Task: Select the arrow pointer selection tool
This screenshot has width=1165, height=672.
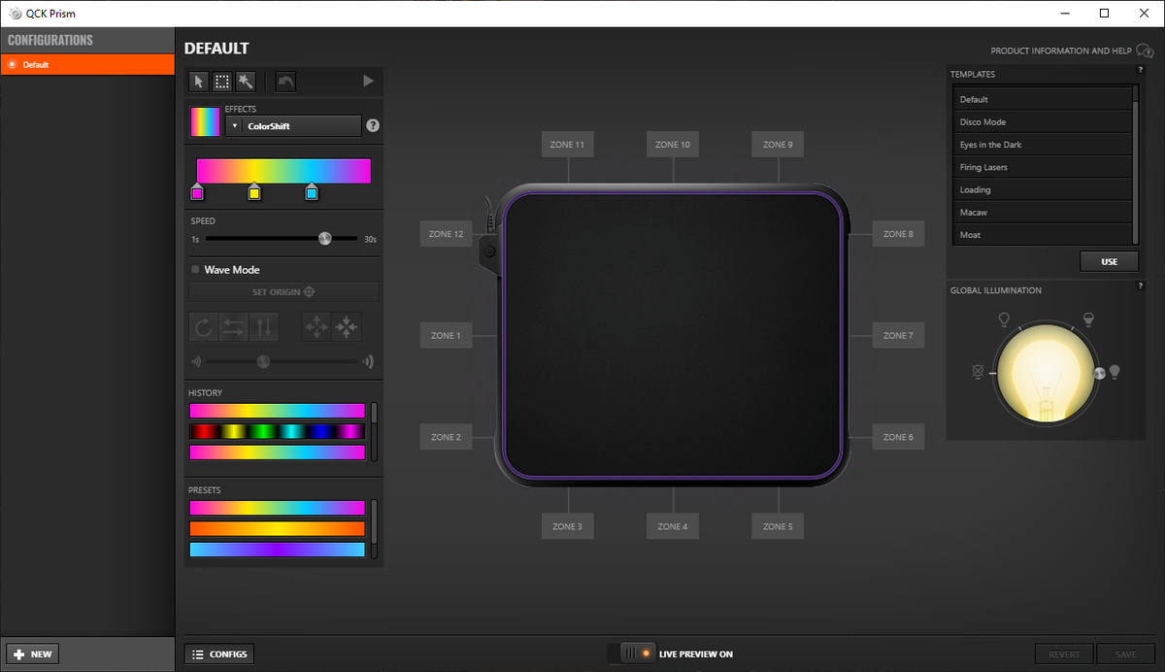Action: tap(199, 82)
